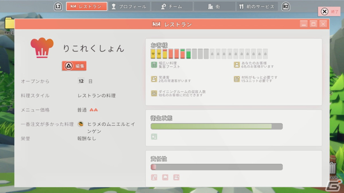This screenshot has width=344, height=193.
Task: Click the first pink icon under 責任性
Action: [x=154, y=177]
